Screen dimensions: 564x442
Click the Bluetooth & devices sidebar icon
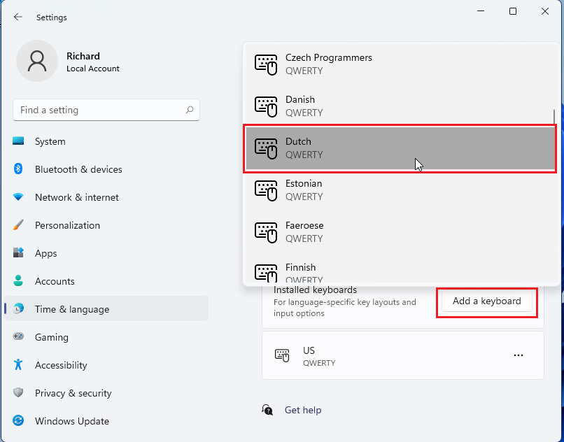pos(19,169)
